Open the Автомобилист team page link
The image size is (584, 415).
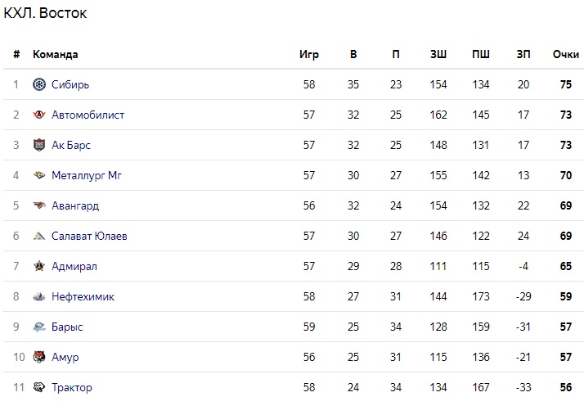pyautogui.click(x=88, y=115)
